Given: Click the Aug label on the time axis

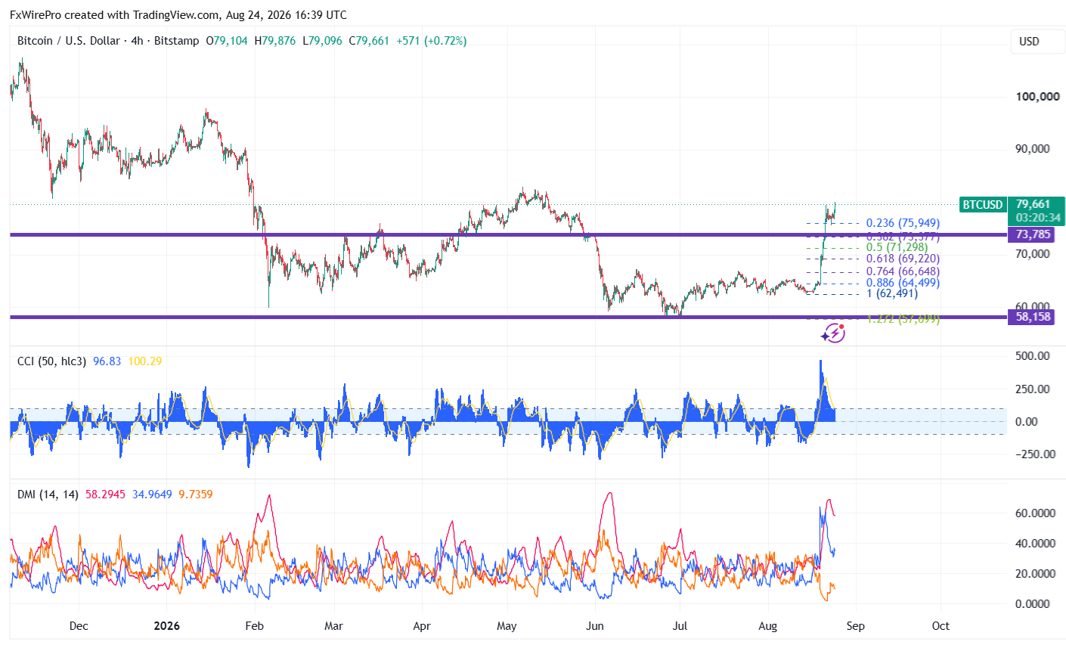Looking at the screenshot, I should [x=767, y=626].
